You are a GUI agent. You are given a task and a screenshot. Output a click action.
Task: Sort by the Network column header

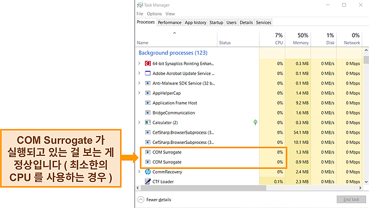tap(350, 39)
